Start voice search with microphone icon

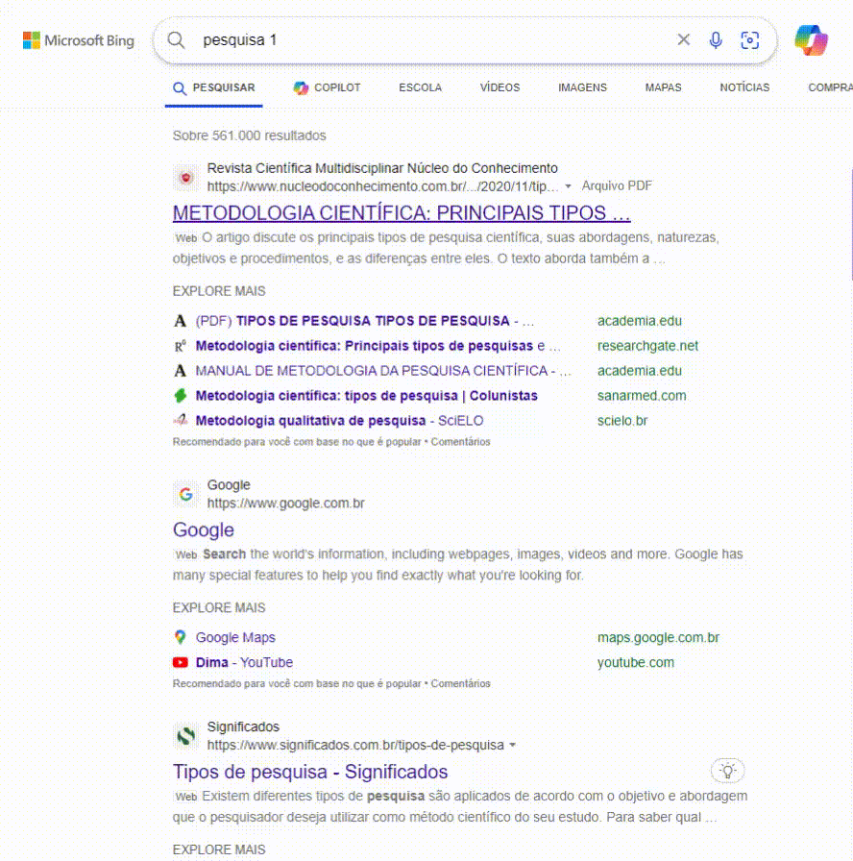tap(716, 39)
